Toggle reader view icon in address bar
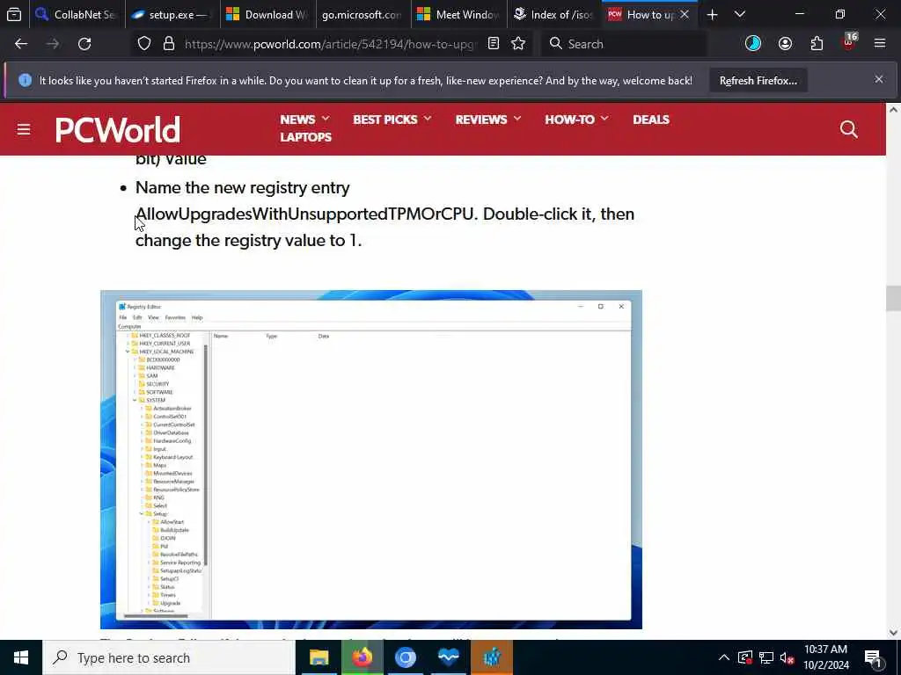Viewport: 901px width, 675px height. click(494, 44)
